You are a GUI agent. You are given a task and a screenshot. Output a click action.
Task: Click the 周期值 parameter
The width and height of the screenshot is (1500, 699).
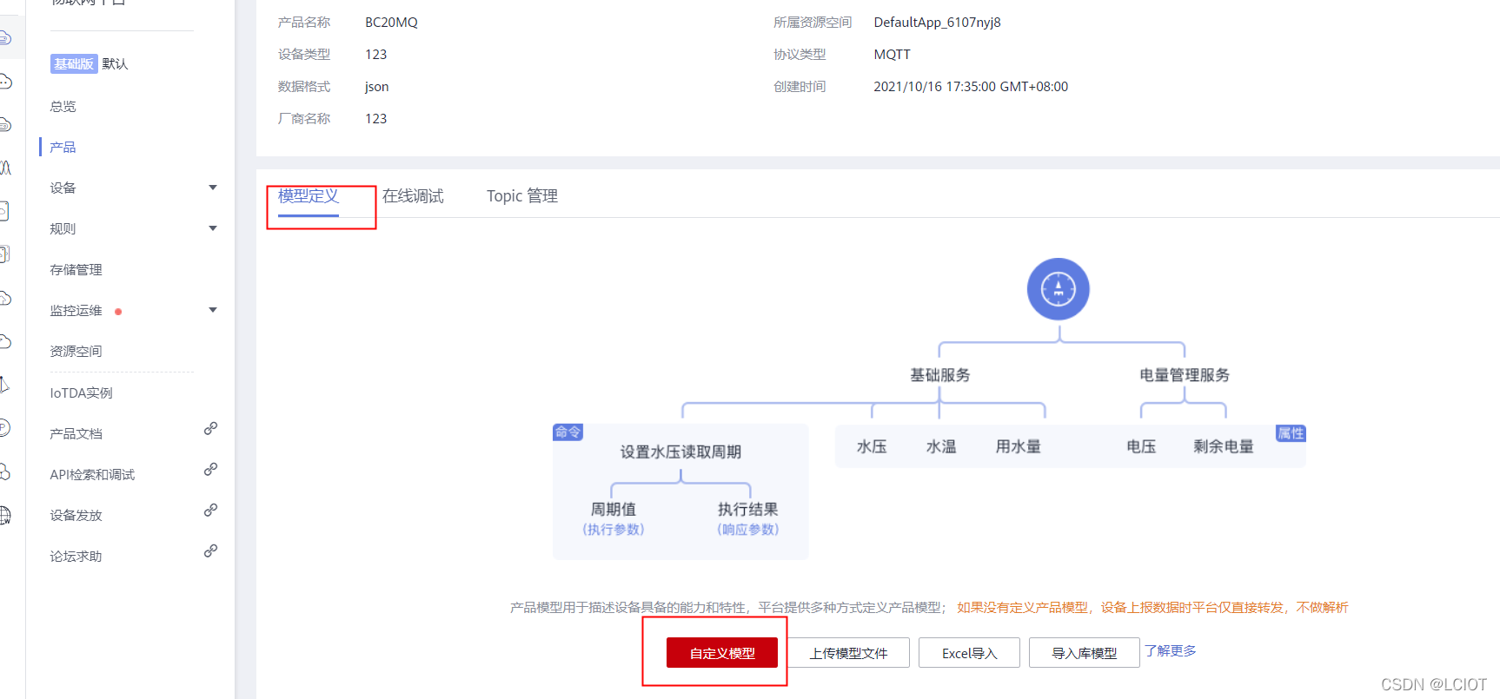(614, 509)
